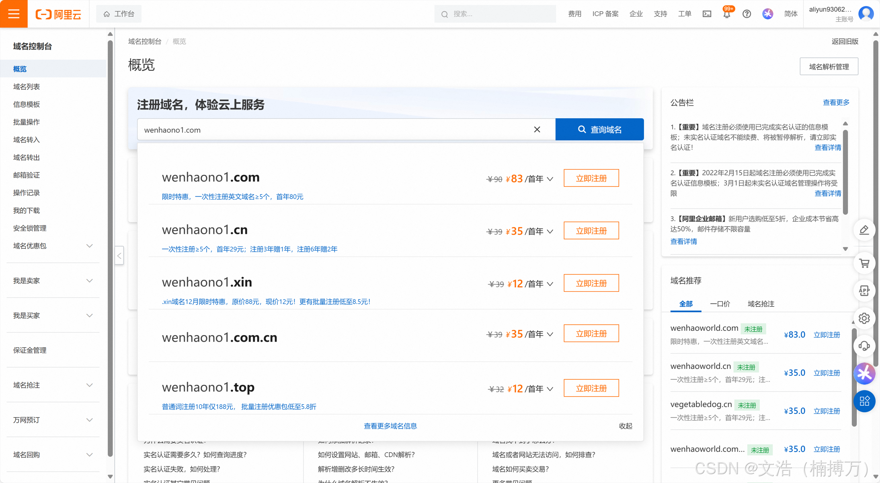Collapse the left sidebar panel handle
Viewport: 880px width, 483px height.
119,256
